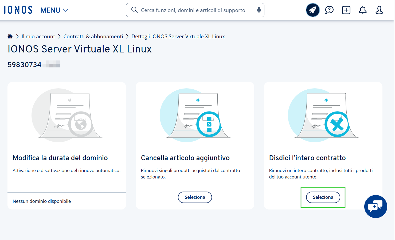Click the Cancella articolo aggiuntivo illustration
Viewport: 395px width, 240px height.
pyautogui.click(x=195, y=115)
